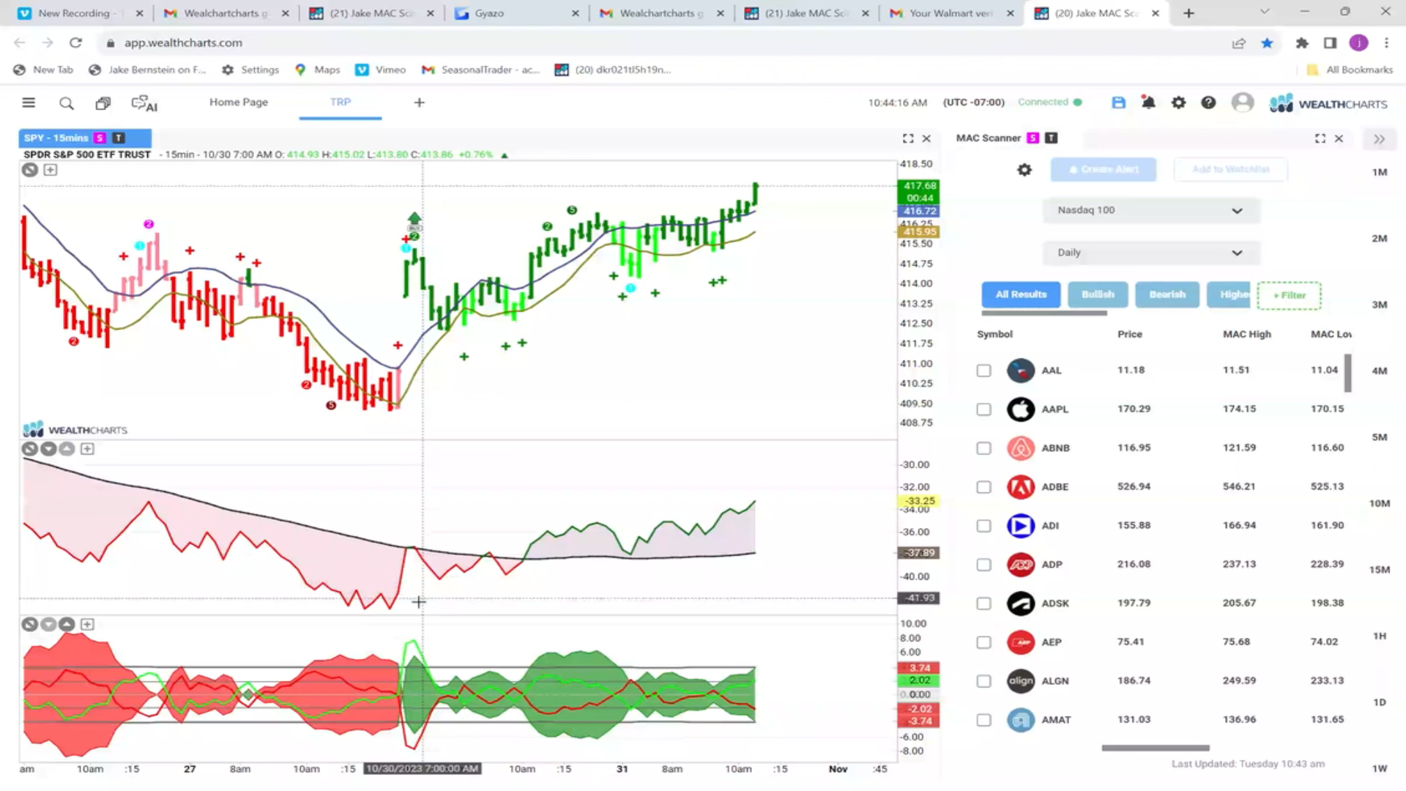The height and width of the screenshot is (791, 1406).
Task: Add indicator to bottom pane
Action: pos(87,625)
